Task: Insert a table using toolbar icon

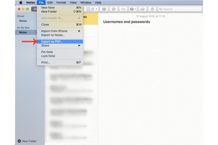Action: [104, 9]
